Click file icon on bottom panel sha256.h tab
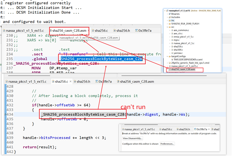Screen dimensions: 232x156 178,129
